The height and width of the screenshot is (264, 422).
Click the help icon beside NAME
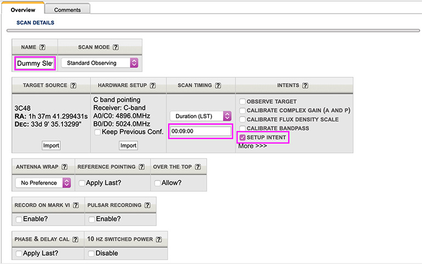(42, 47)
